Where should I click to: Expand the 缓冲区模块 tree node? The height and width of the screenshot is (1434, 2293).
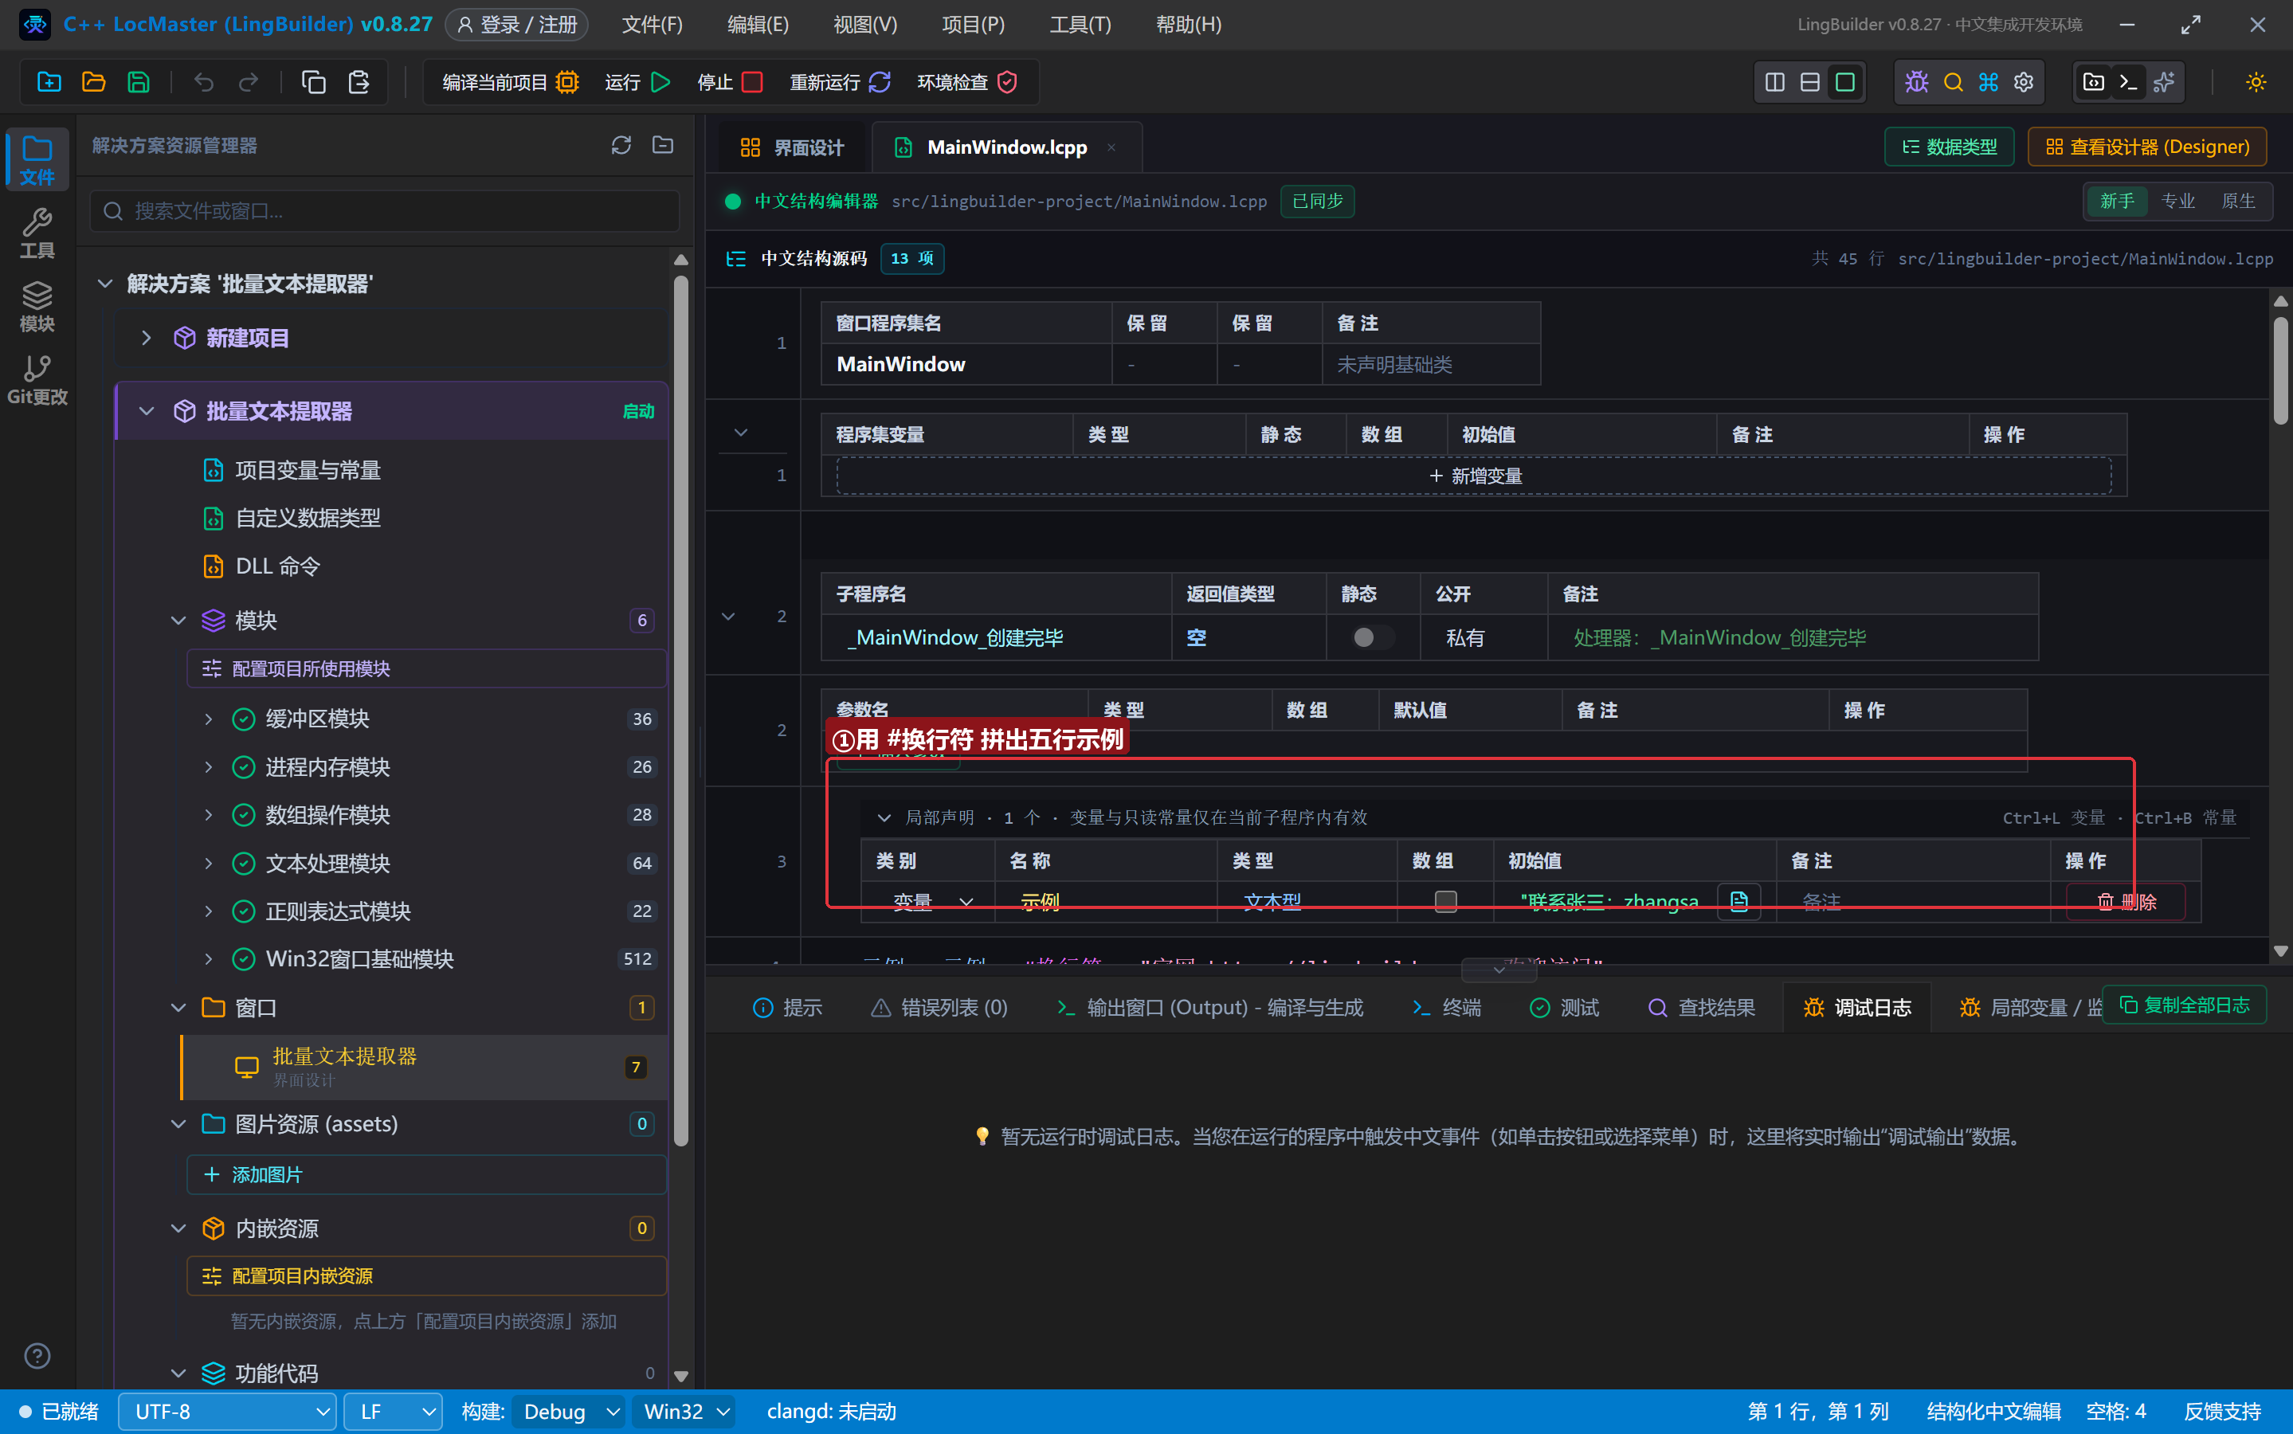(x=208, y=719)
